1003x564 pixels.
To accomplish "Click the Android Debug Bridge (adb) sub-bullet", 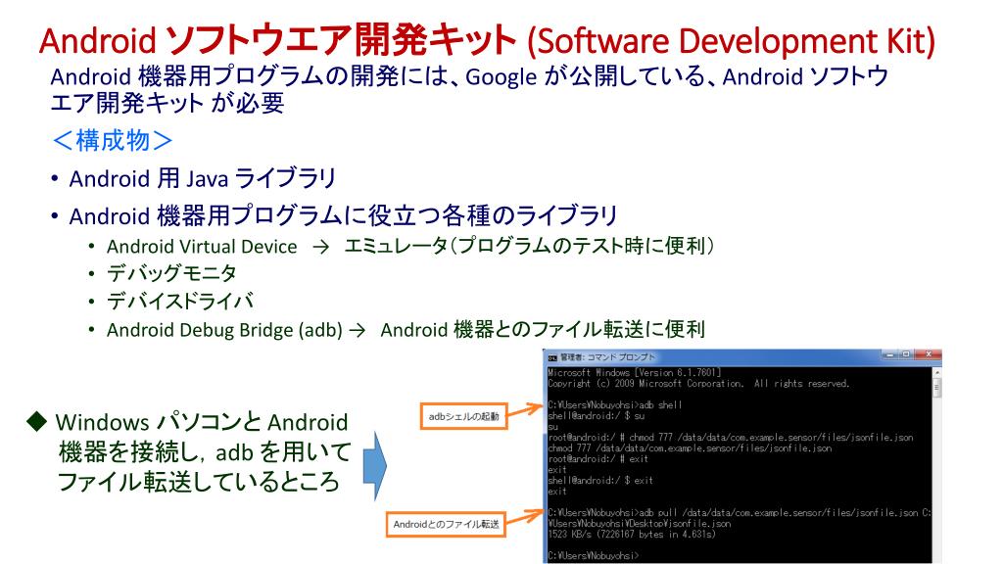I will (x=406, y=330).
